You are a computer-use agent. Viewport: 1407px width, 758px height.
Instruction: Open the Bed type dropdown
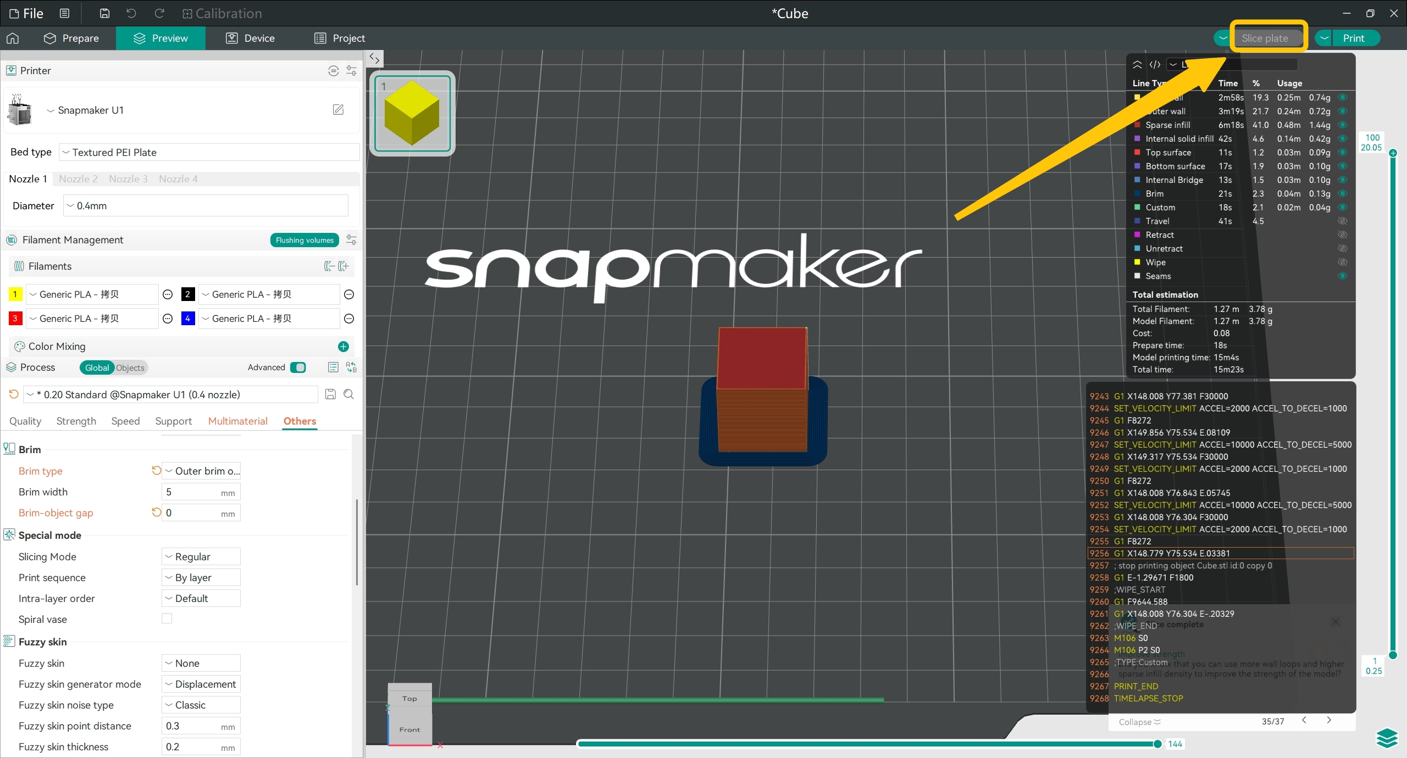[x=209, y=152]
